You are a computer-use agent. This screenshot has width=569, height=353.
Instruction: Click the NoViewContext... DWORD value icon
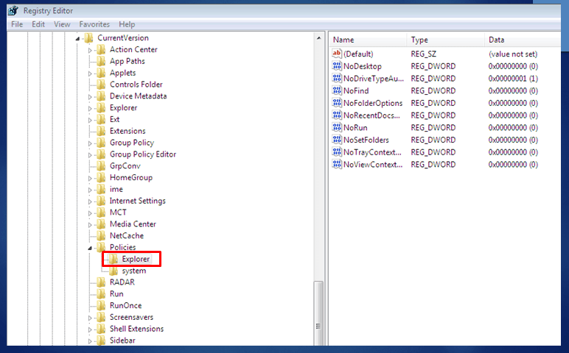tap(337, 165)
